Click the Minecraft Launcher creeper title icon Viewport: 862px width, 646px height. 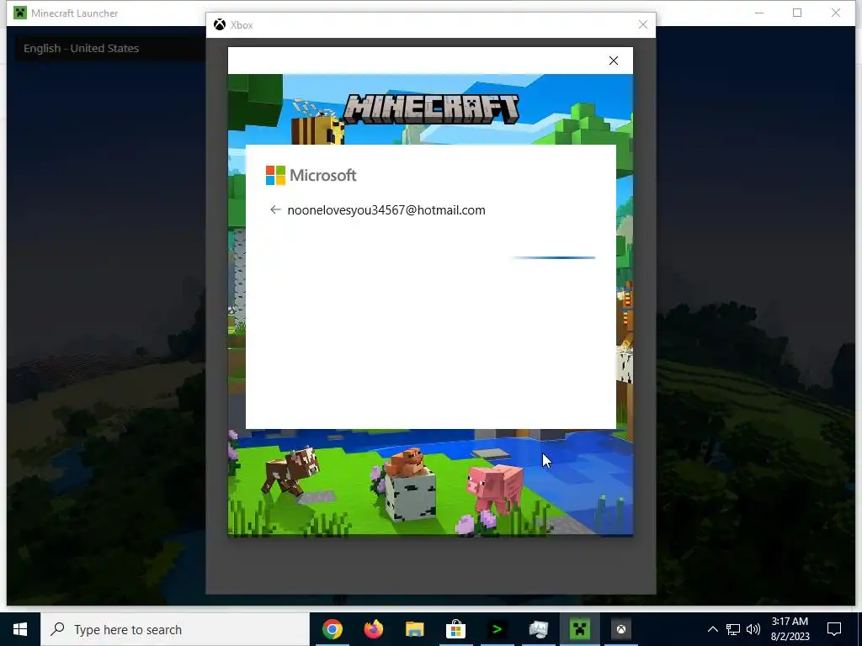(x=20, y=13)
